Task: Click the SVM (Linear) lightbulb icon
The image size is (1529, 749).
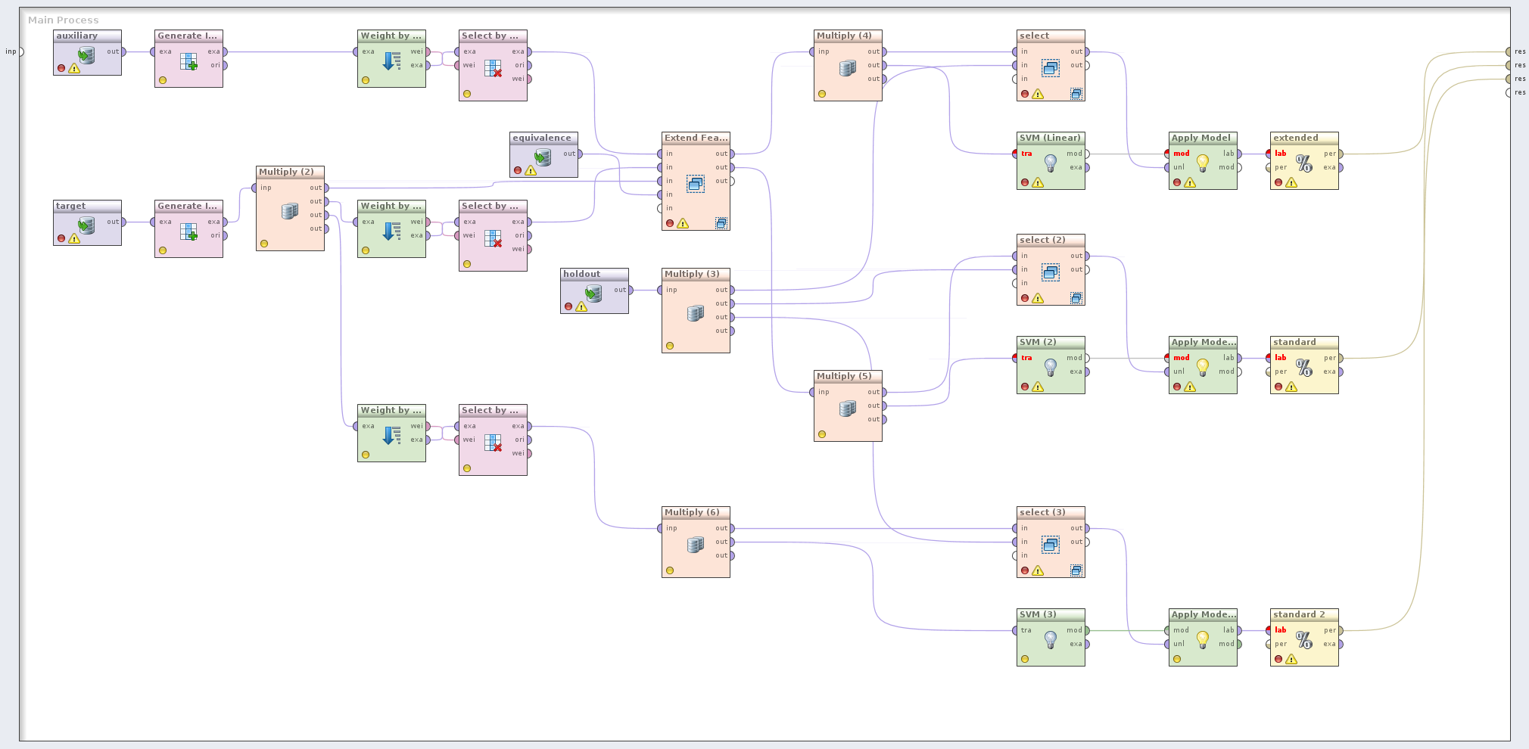Action: tap(1050, 162)
